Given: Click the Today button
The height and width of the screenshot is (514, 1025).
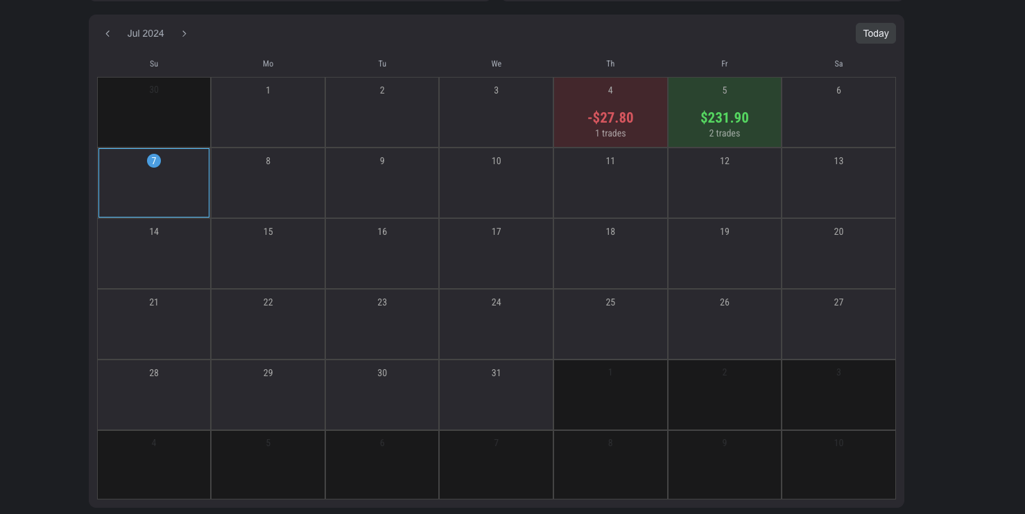Looking at the screenshot, I should pos(875,33).
